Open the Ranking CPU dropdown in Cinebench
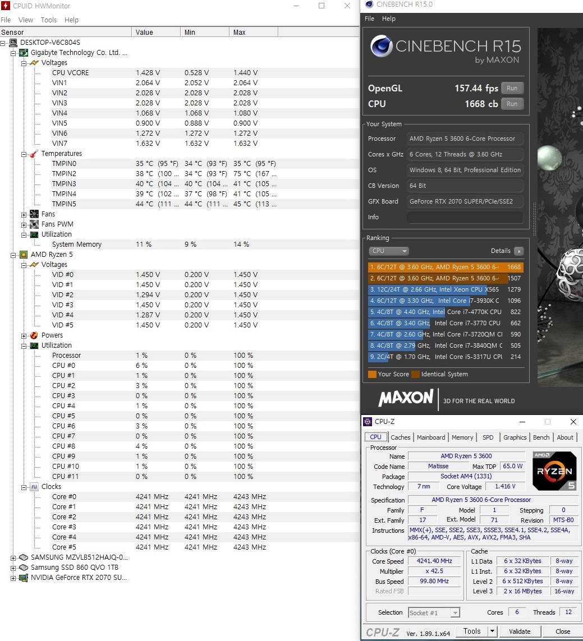 point(389,251)
